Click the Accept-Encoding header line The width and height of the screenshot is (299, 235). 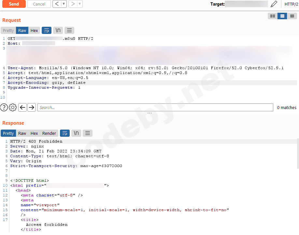pos(47,83)
